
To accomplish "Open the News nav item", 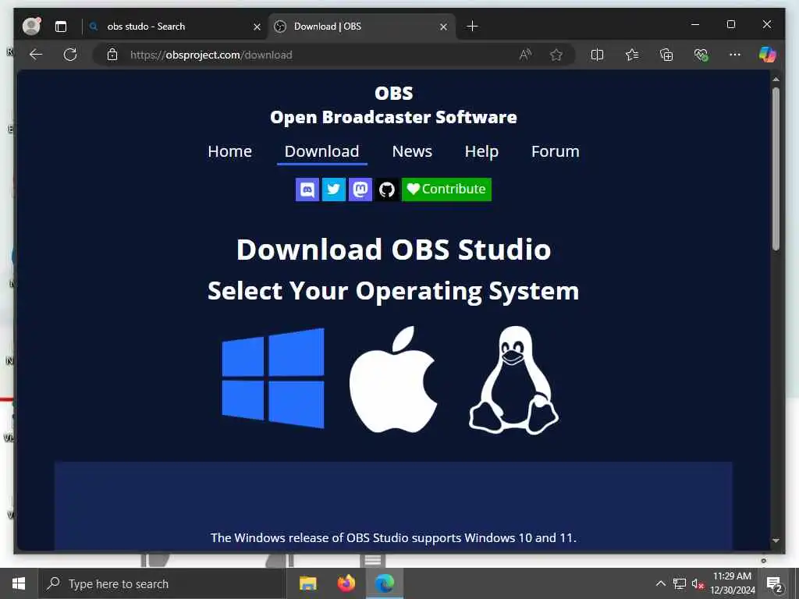I will [x=412, y=151].
